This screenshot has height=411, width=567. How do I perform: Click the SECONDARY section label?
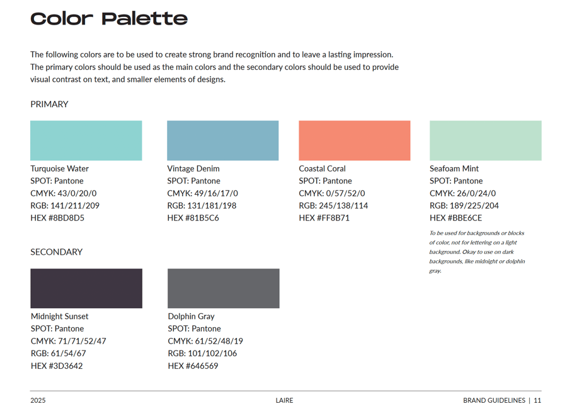[x=57, y=252]
